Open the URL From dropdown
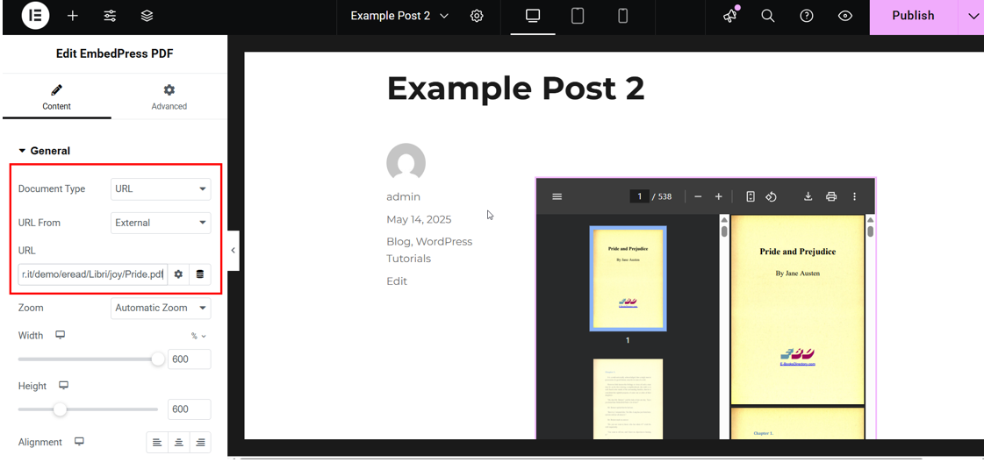Viewport: 984px width, 462px height. (x=161, y=223)
